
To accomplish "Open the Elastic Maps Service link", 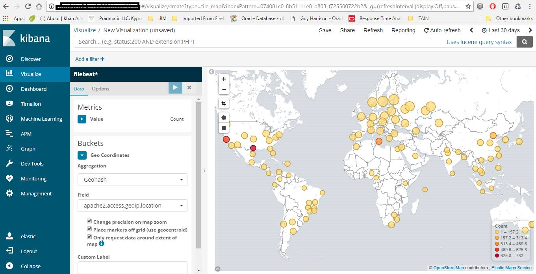I will coord(511,268).
